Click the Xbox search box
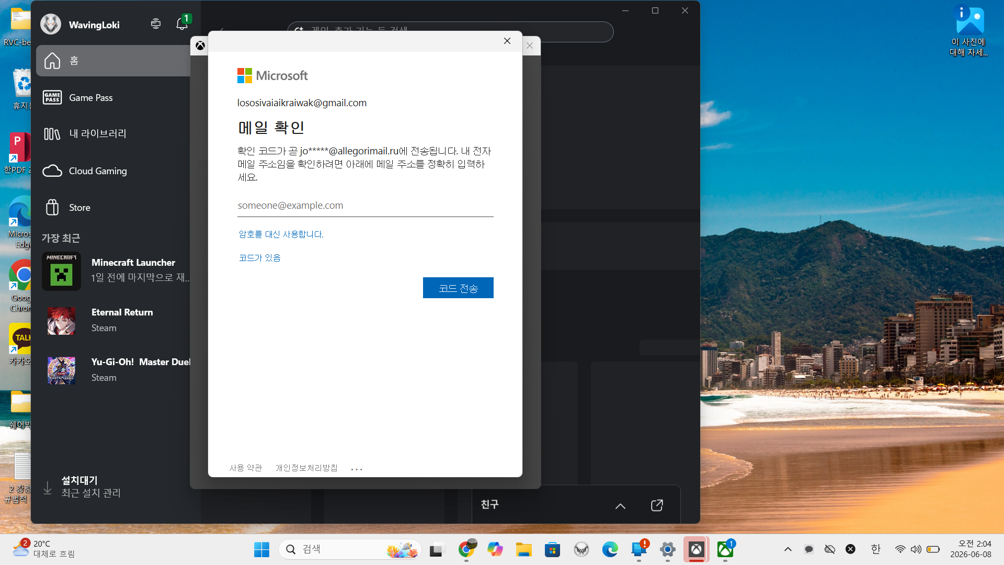The image size is (1004, 565). coord(450,31)
